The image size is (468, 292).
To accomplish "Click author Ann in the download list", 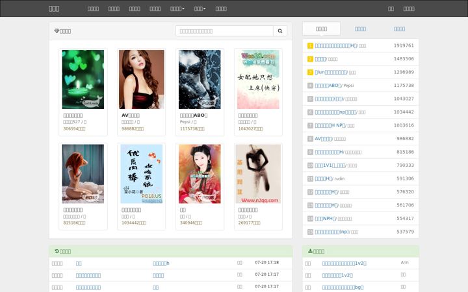I will pos(405,263).
